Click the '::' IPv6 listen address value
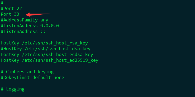The height and width of the screenshot is (97, 195). coord(43,32)
